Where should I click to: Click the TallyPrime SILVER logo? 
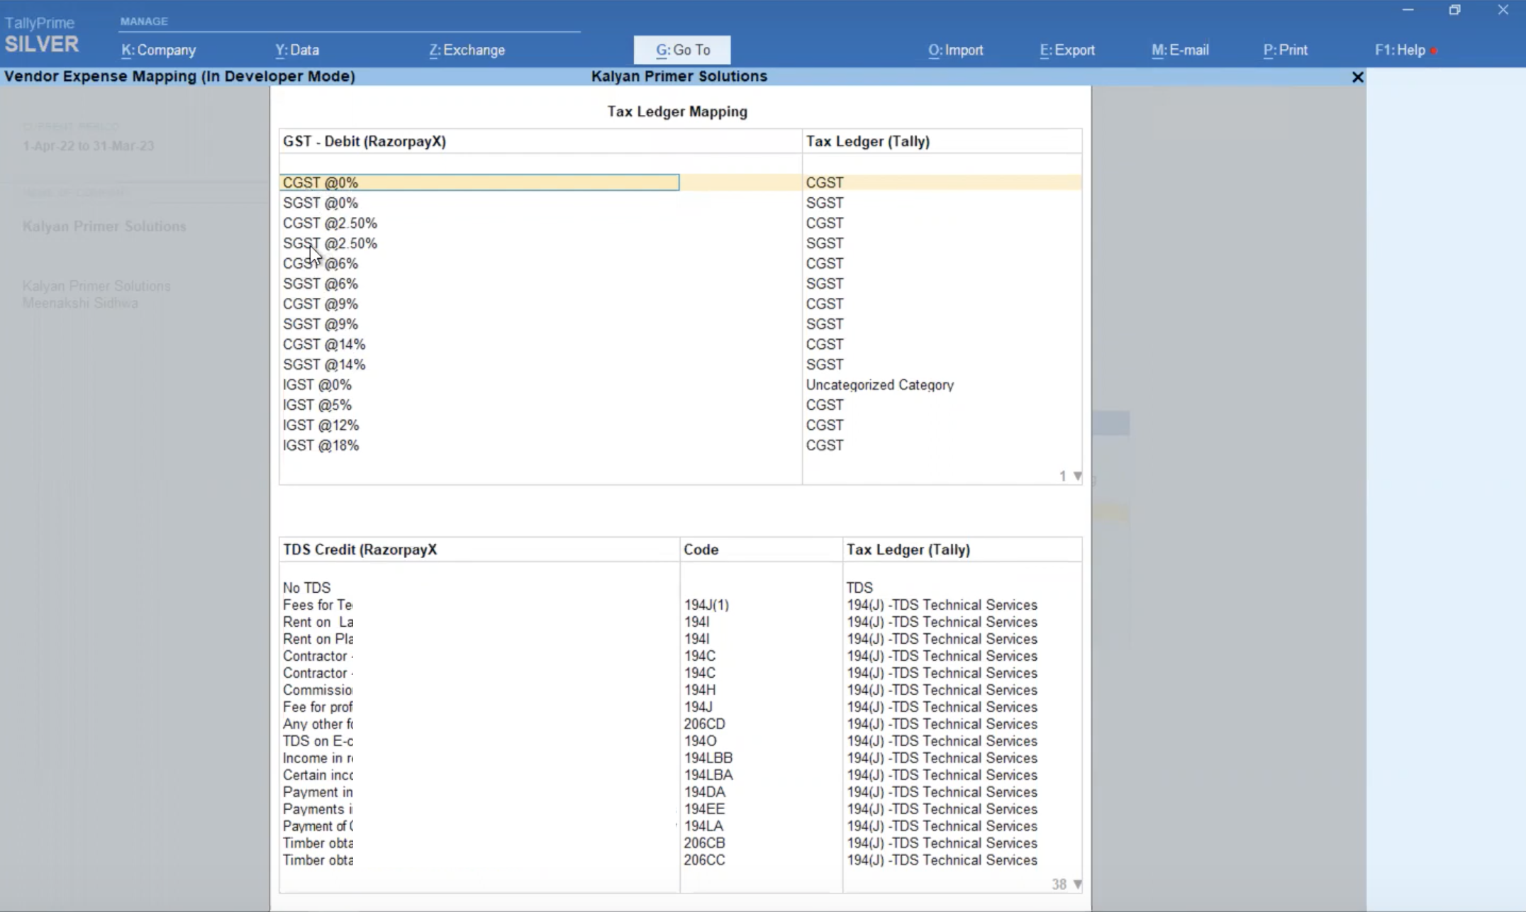[41, 35]
